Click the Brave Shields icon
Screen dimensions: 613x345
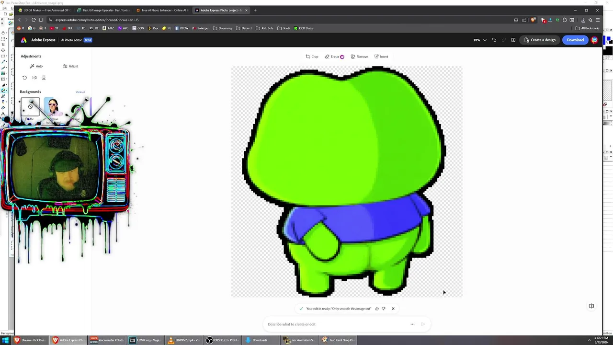point(533,20)
